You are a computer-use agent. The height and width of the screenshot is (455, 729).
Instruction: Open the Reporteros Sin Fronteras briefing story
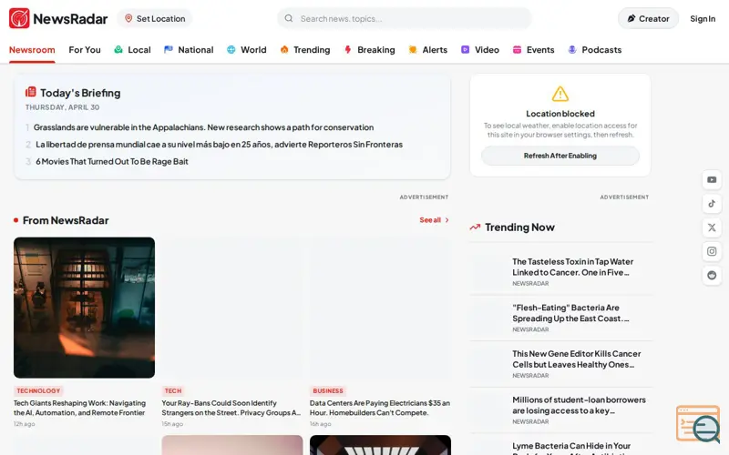(219, 145)
